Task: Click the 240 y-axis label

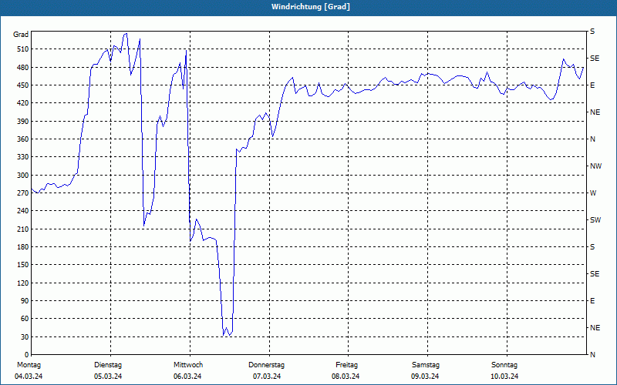Action: click(23, 210)
